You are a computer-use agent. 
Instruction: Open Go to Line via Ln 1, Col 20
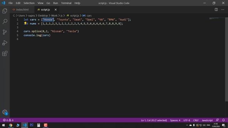pyautogui.click(x=154, y=120)
